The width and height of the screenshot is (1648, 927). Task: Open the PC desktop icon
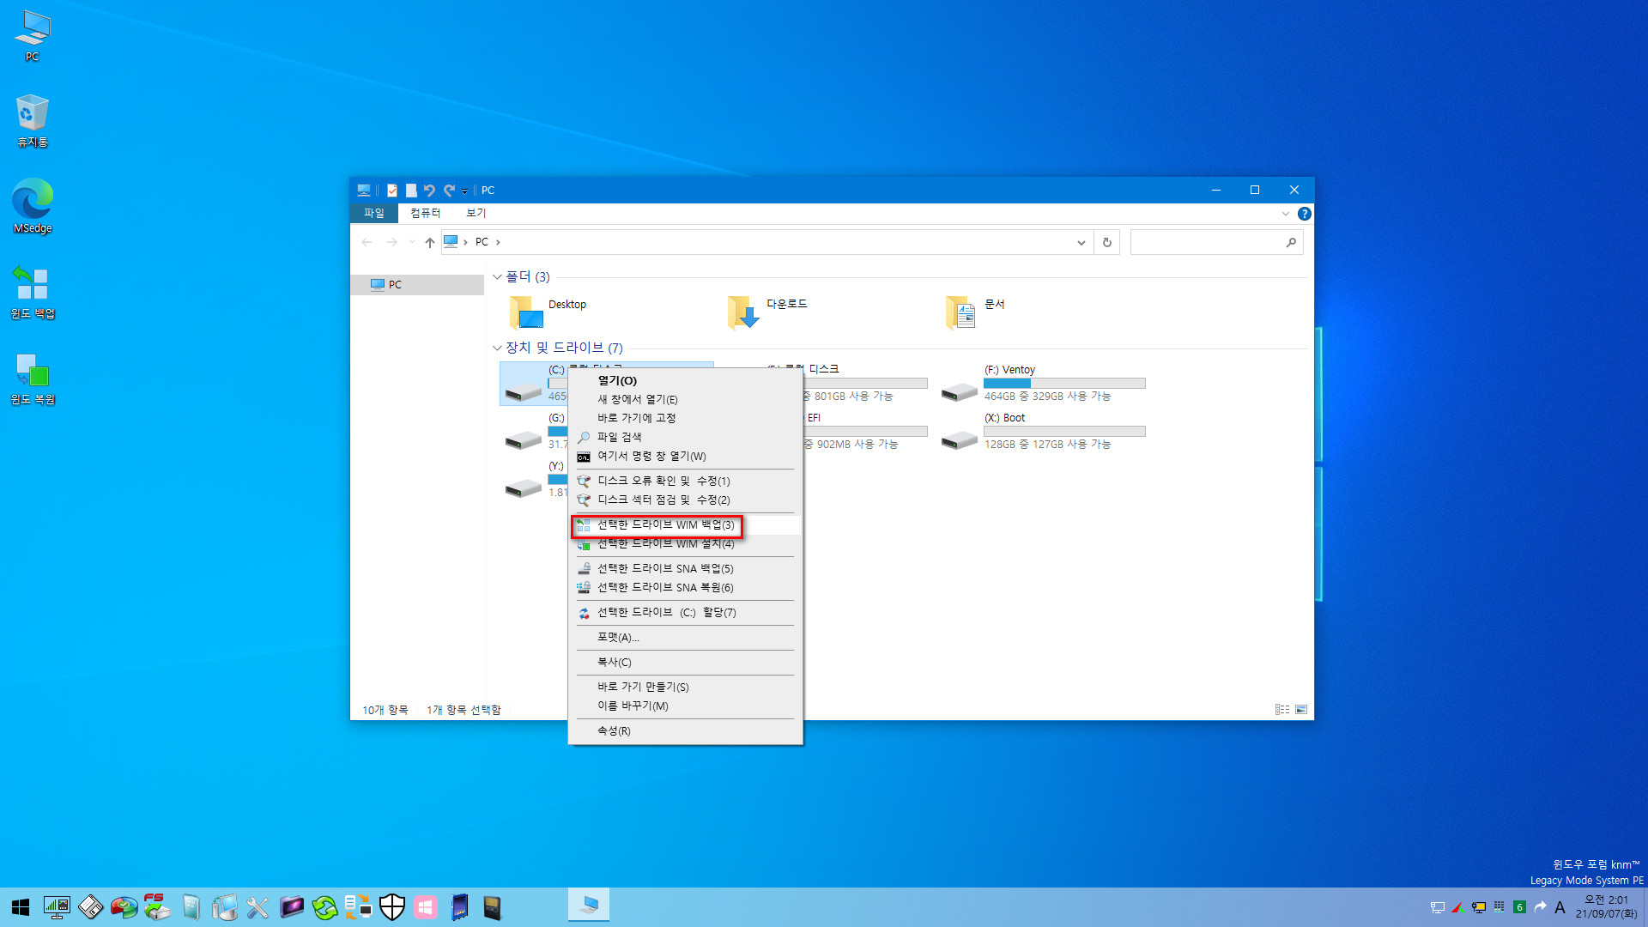pos(33,36)
